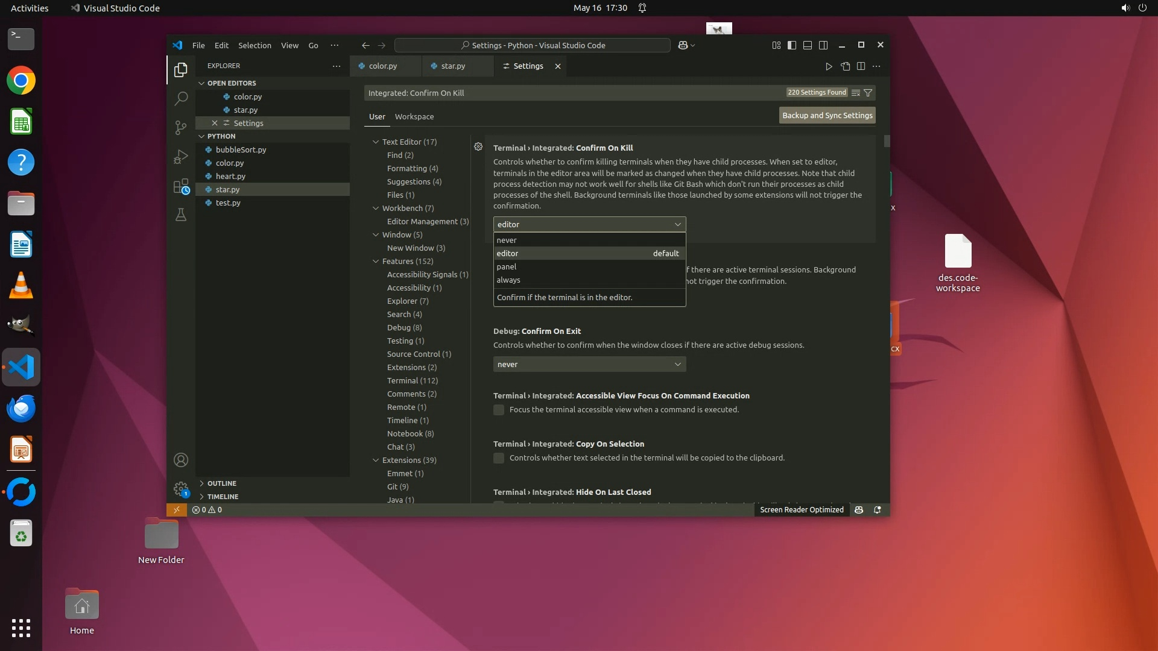1158x651 pixels.
Task: Click the settings filter funnel icon
Action: (868, 92)
